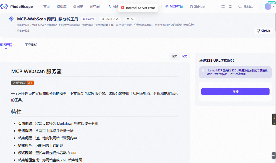
Task: Open MCP广场 in the top navigation
Action: coord(174,6)
